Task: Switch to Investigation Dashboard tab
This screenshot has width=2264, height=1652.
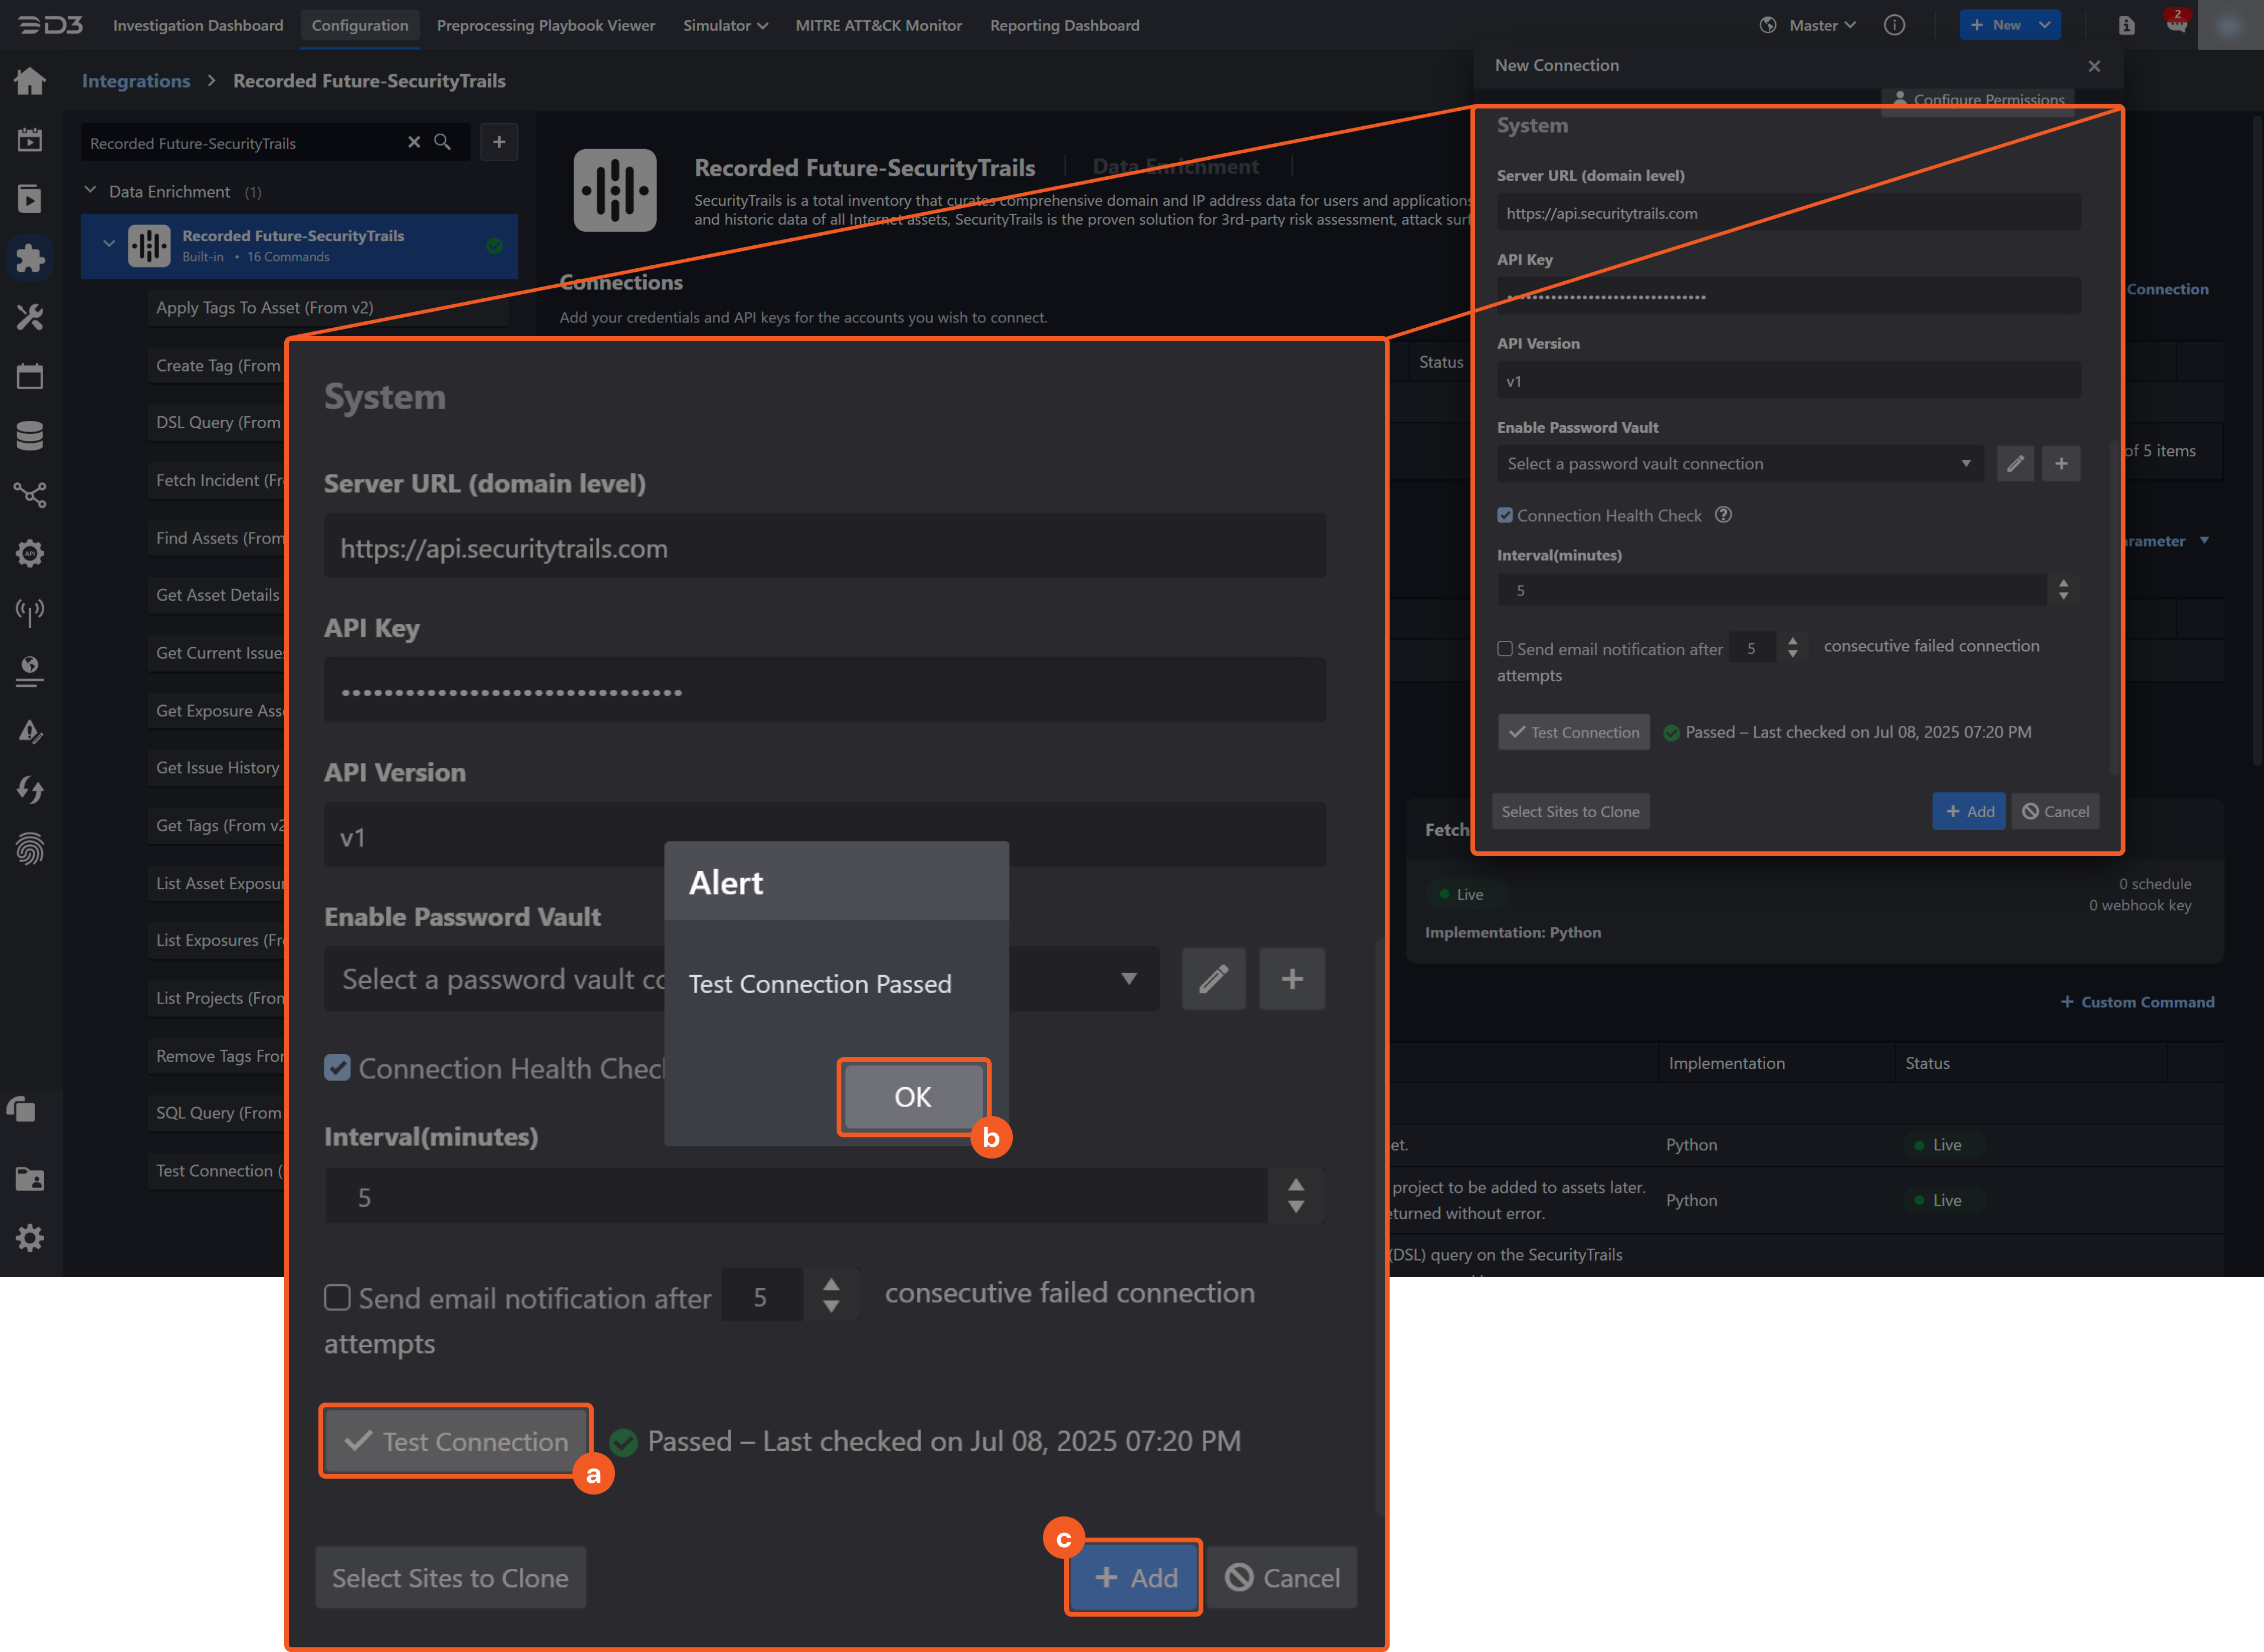Action: click(x=198, y=25)
